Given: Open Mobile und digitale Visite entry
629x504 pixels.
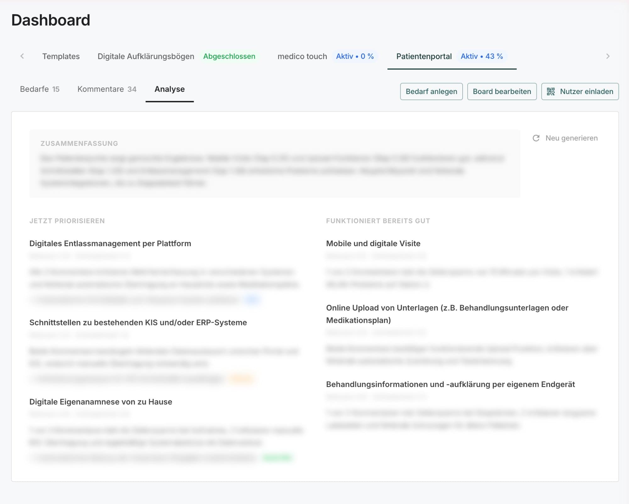Looking at the screenshot, I should coord(373,243).
